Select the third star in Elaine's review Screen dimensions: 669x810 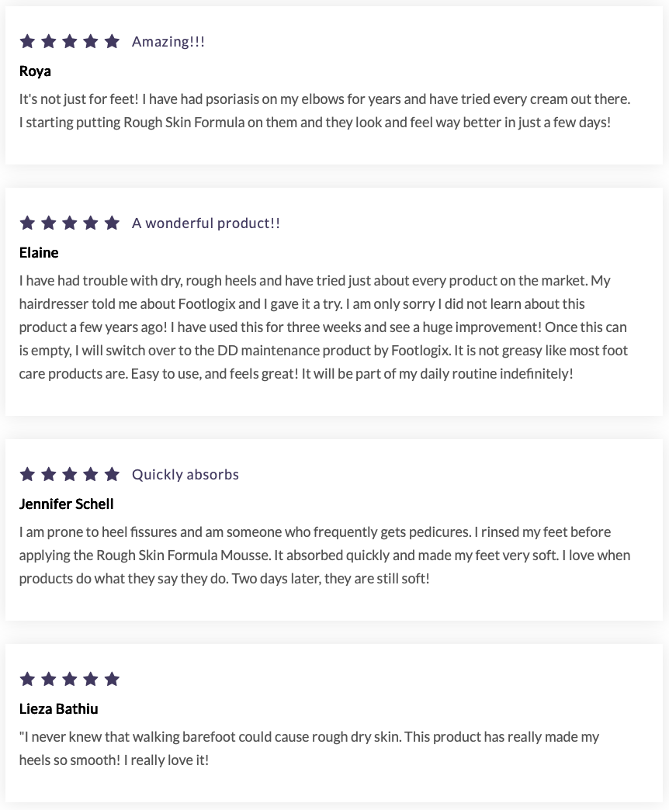click(70, 223)
